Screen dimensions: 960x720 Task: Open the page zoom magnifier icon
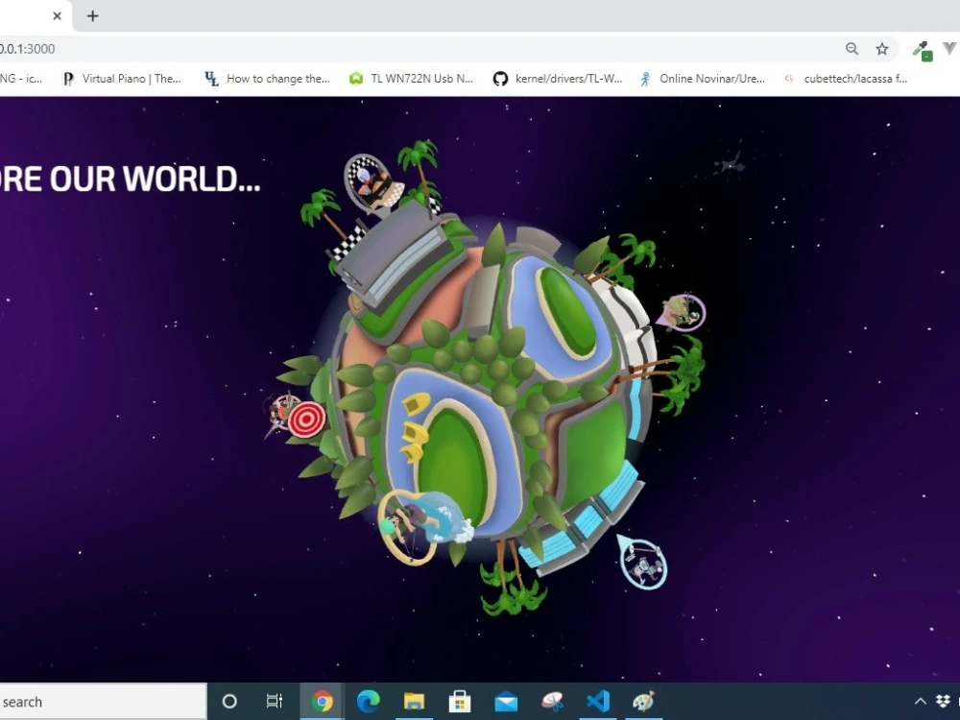[852, 49]
